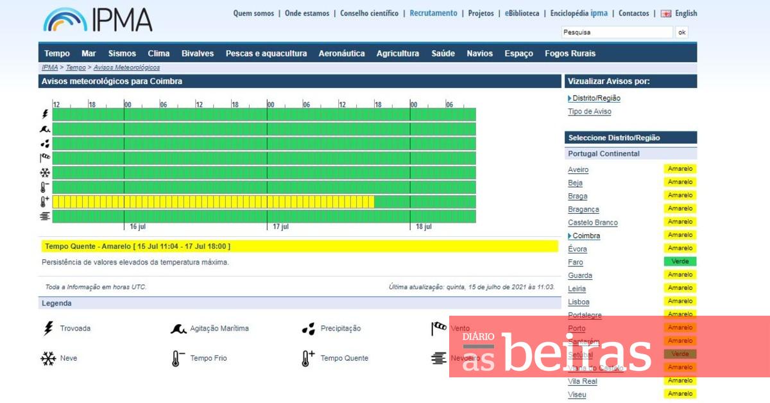
Task: Click the Pesquisa search field
Action: pos(617,32)
